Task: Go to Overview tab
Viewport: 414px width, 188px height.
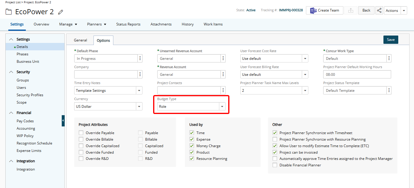Action: pos(42,24)
